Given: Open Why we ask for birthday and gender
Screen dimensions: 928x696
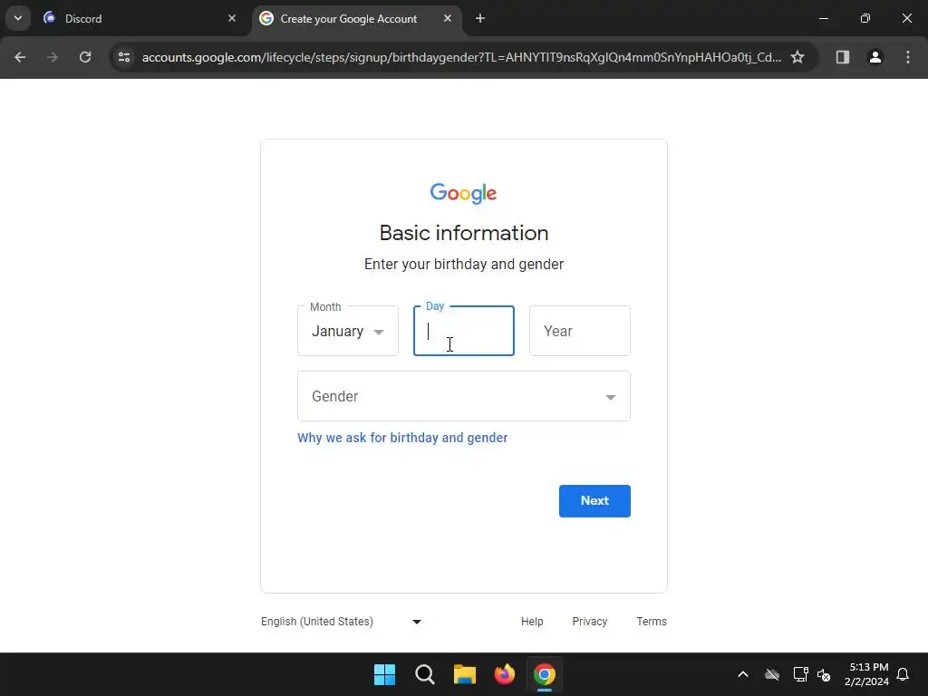Looking at the screenshot, I should tap(402, 438).
